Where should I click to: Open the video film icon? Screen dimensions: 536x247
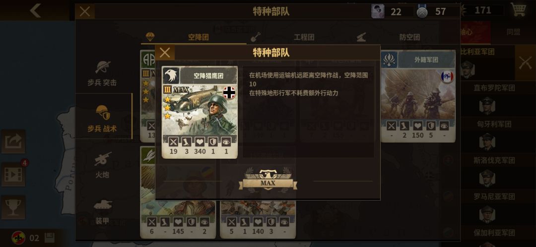click(13, 175)
